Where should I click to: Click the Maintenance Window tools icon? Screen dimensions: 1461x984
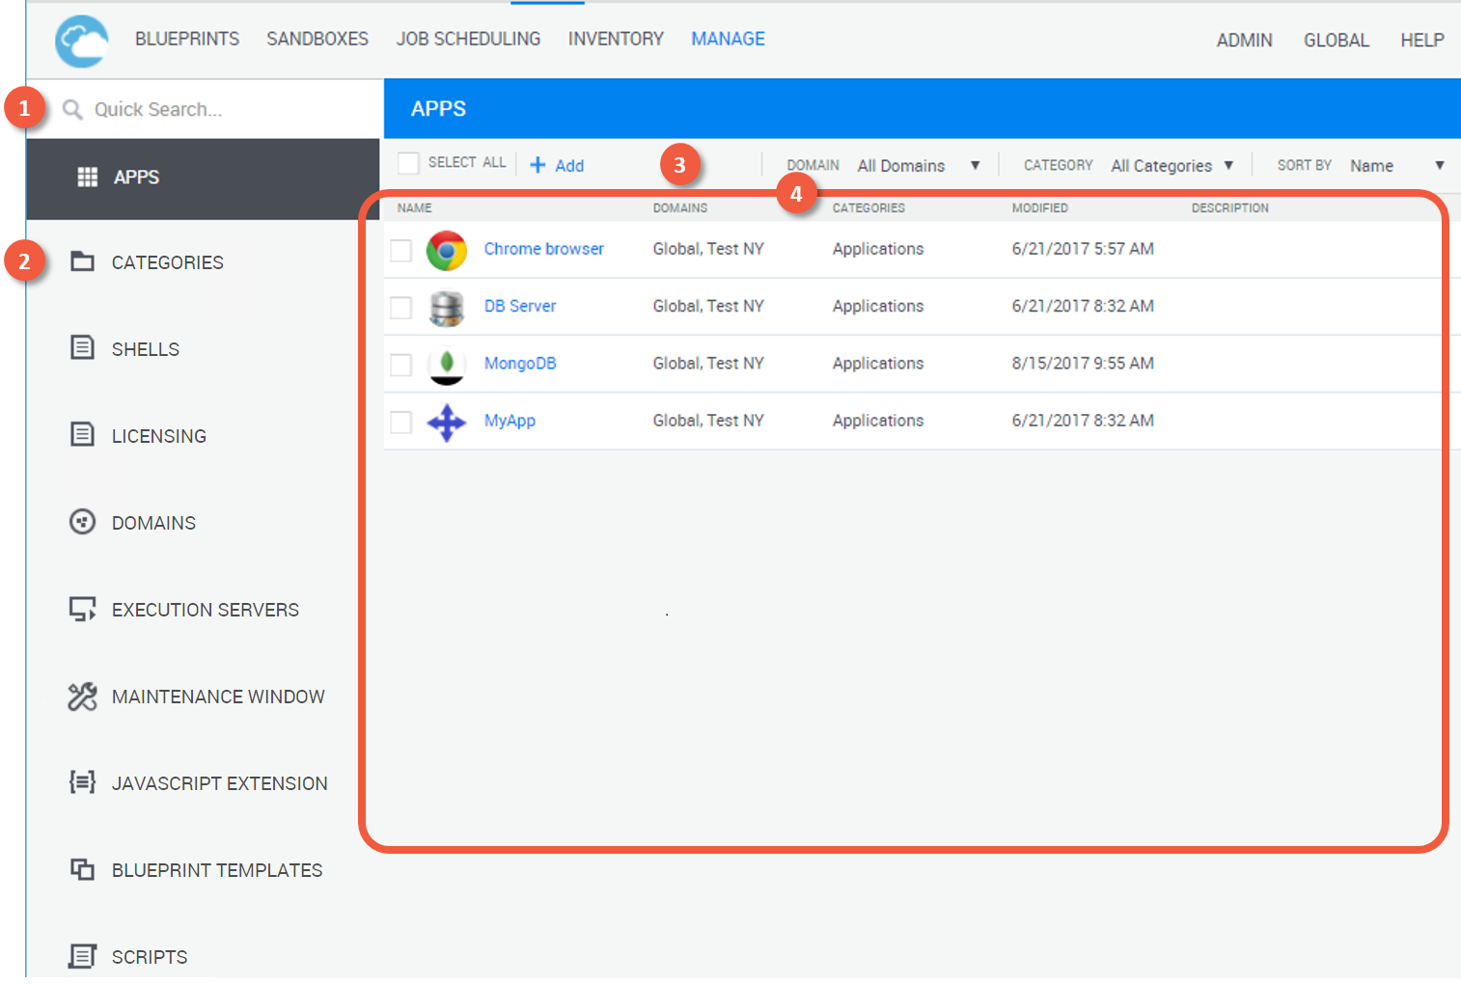pos(83,696)
